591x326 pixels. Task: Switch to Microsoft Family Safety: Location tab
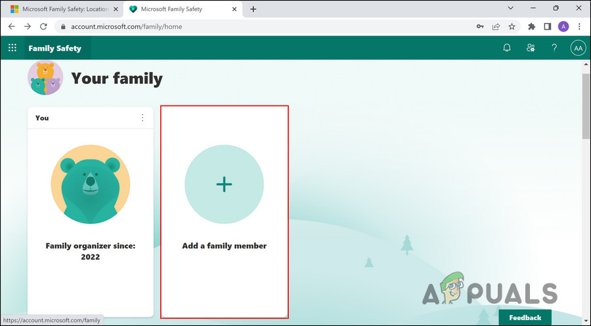(x=64, y=9)
